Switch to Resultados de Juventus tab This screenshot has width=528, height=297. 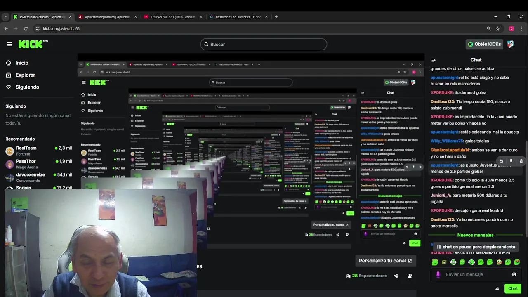coord(238,17)
